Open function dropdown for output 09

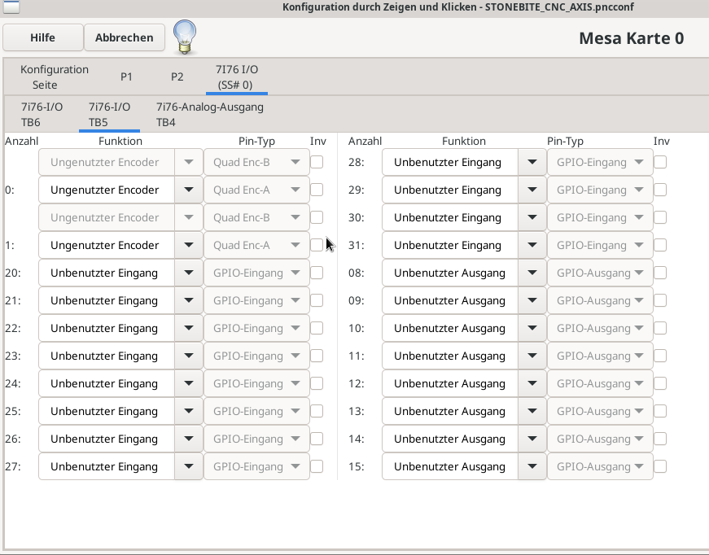(x=532, y=300)
